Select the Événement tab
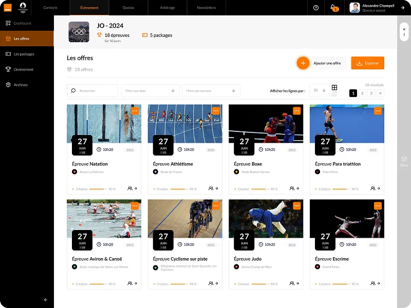This screenshot has height=308, width=411. click(89, 8)
